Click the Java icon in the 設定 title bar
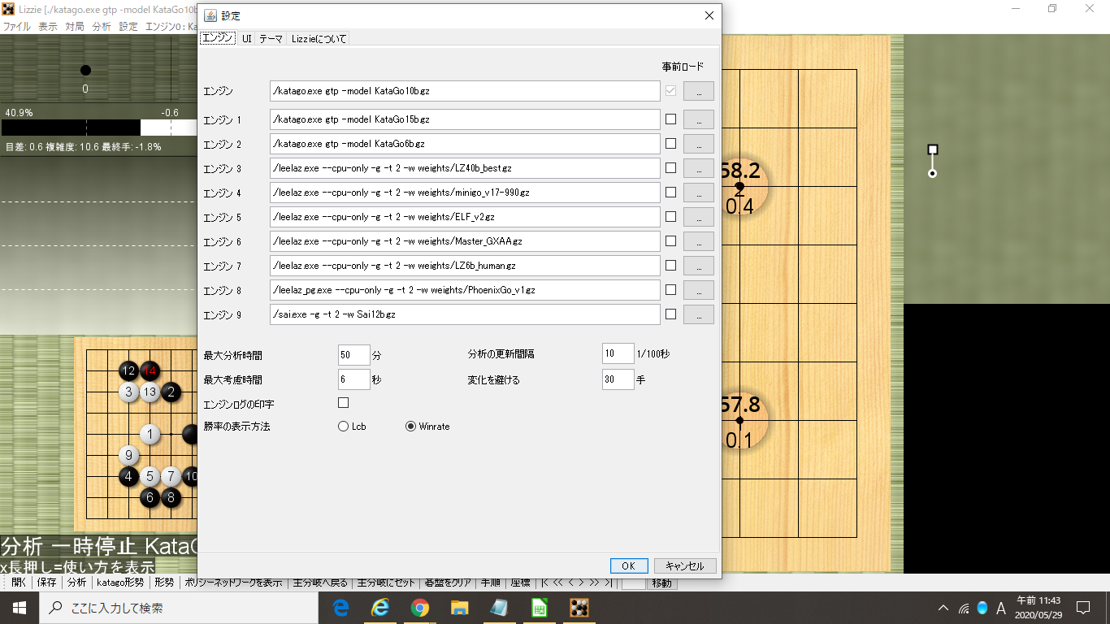The width and height of the screenshot is (1110, 624). (210, 15)
